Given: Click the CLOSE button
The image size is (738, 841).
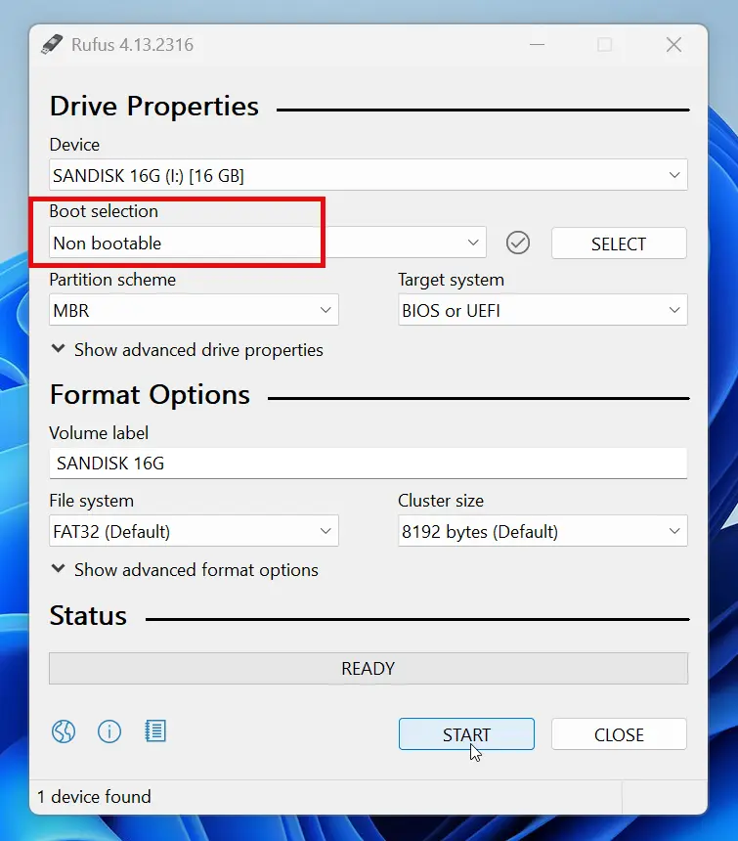Looking at the screenshot, I should 619,734.
